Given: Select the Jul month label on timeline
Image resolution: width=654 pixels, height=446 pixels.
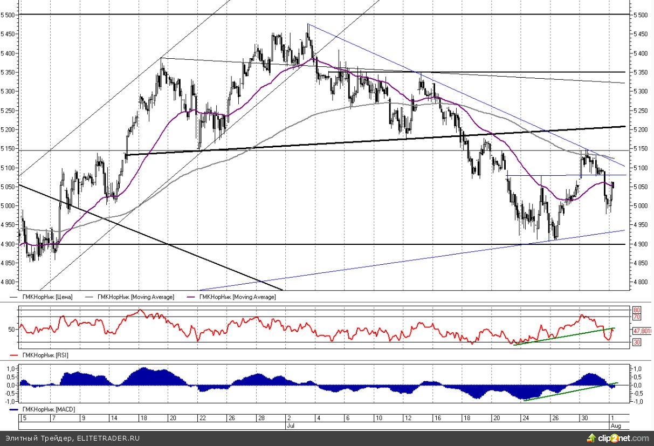Looking at the screenshot, I should click(290, 425).
